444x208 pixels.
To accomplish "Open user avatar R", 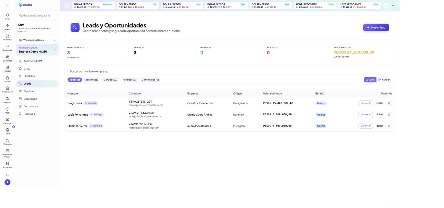I will 7,182.
